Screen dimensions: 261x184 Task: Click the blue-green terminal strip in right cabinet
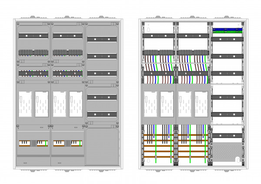click(227, 30)
